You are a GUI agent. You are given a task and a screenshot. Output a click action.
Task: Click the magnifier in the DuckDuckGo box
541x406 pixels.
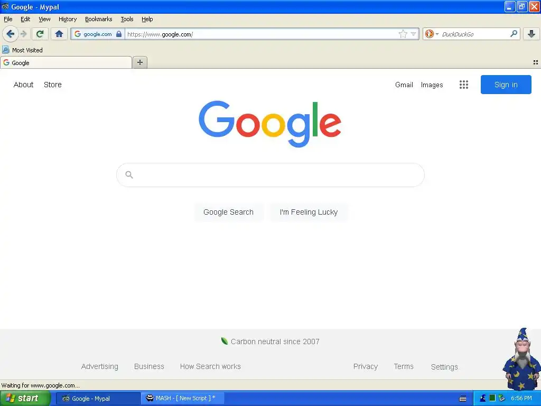point(514,33)
